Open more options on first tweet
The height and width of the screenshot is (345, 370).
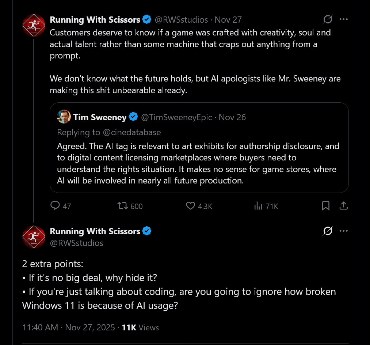tap(344, 19)
